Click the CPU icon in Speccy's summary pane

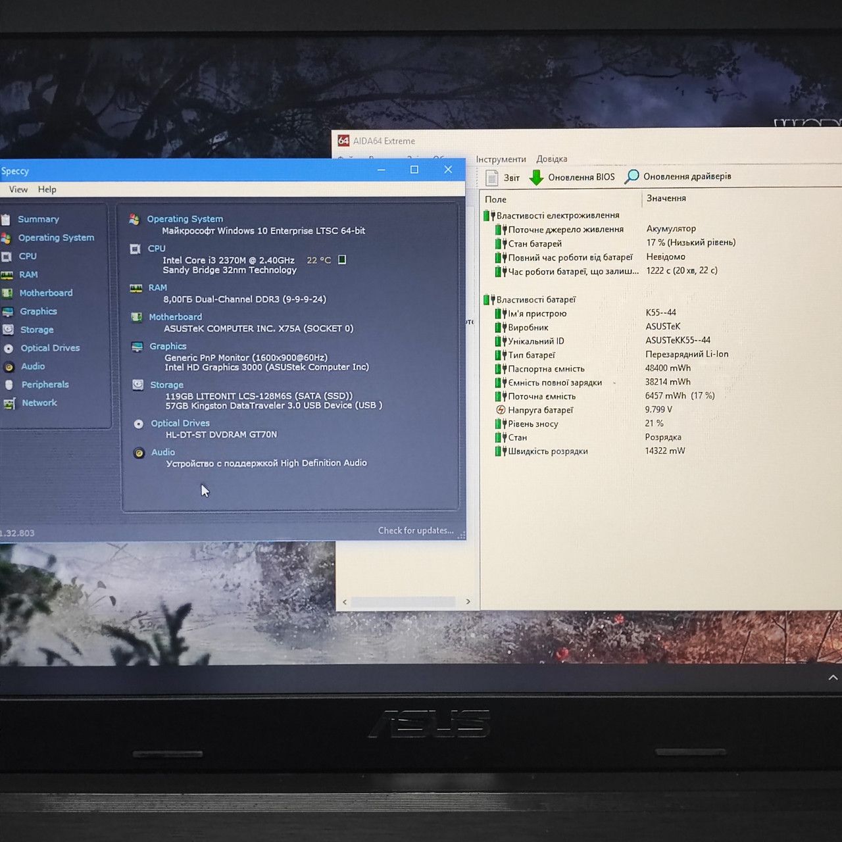pyautogui.click(x=135, y=249)
